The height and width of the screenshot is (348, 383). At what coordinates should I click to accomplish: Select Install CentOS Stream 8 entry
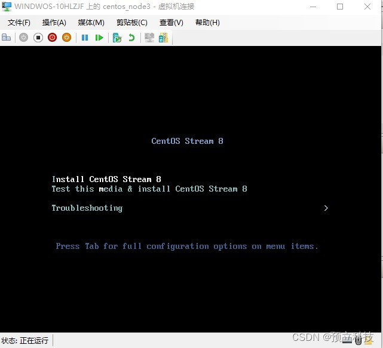(106, 179)
